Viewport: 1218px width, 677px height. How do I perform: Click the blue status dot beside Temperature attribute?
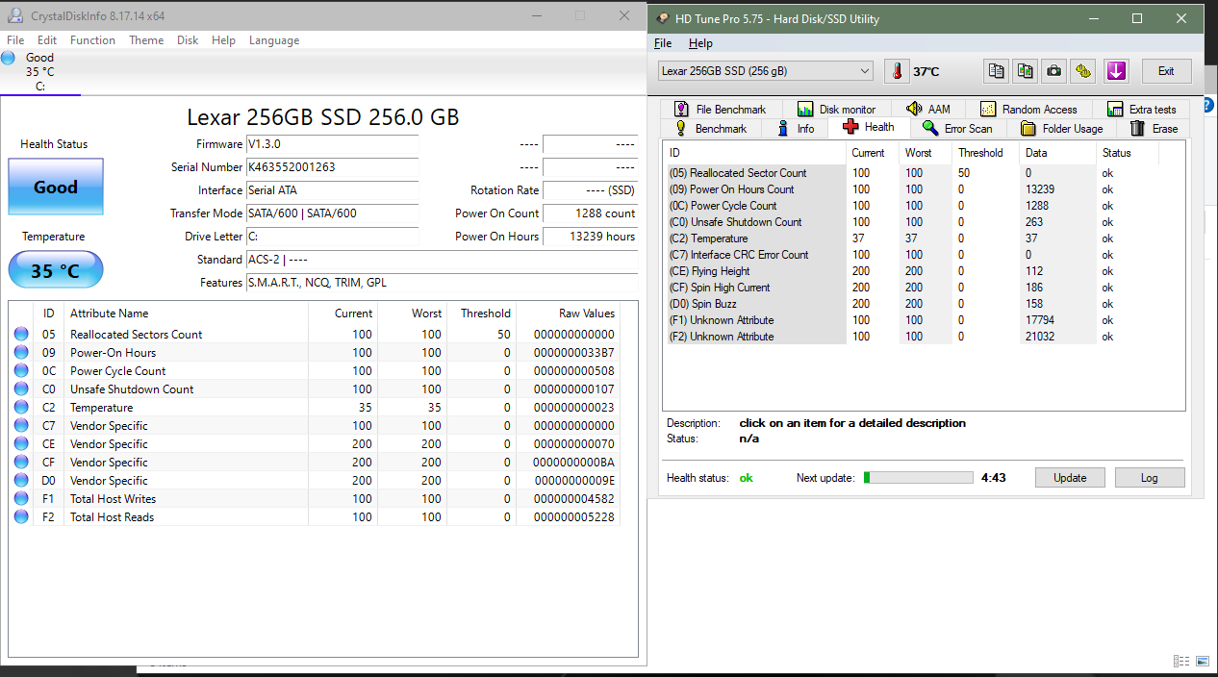20,407
